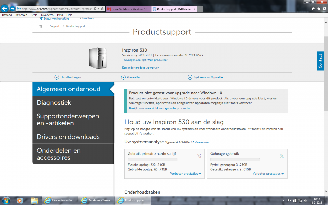Open the Windows Explorer taskbar icon
This screenshot has height=205, width=328.
pos(34,200)
